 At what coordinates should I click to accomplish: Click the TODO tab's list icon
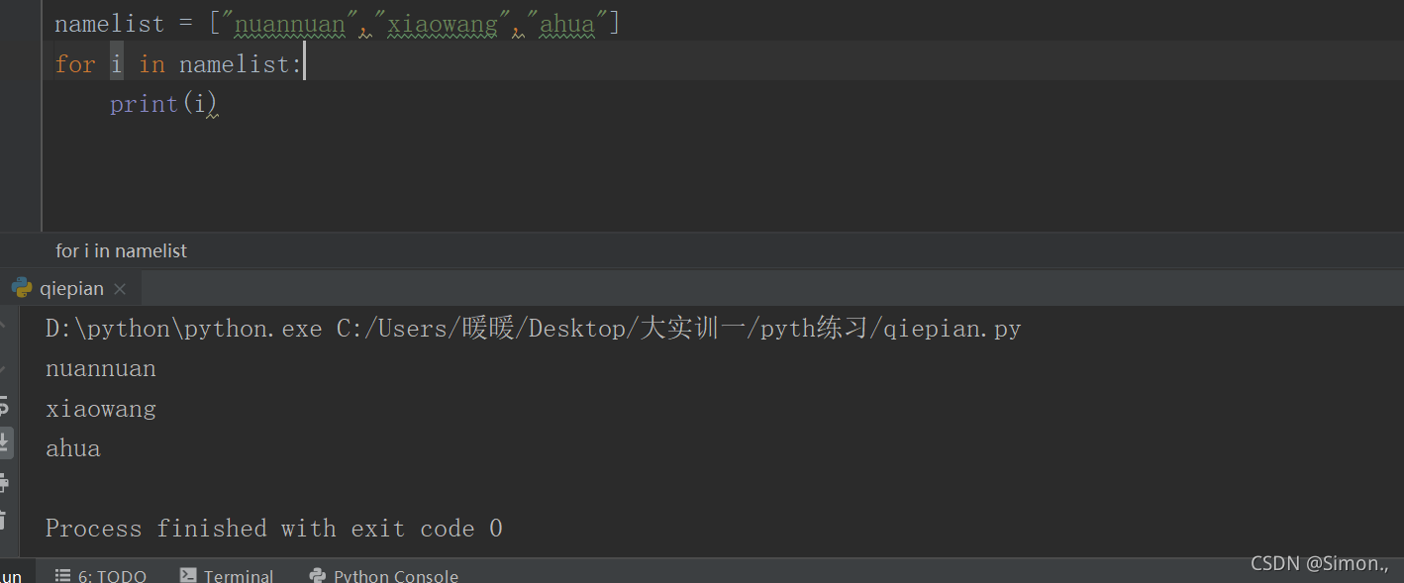pyautogui.click(x=62, y=575)
